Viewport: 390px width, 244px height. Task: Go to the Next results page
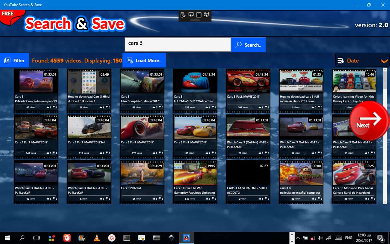[x=370, y=120]
